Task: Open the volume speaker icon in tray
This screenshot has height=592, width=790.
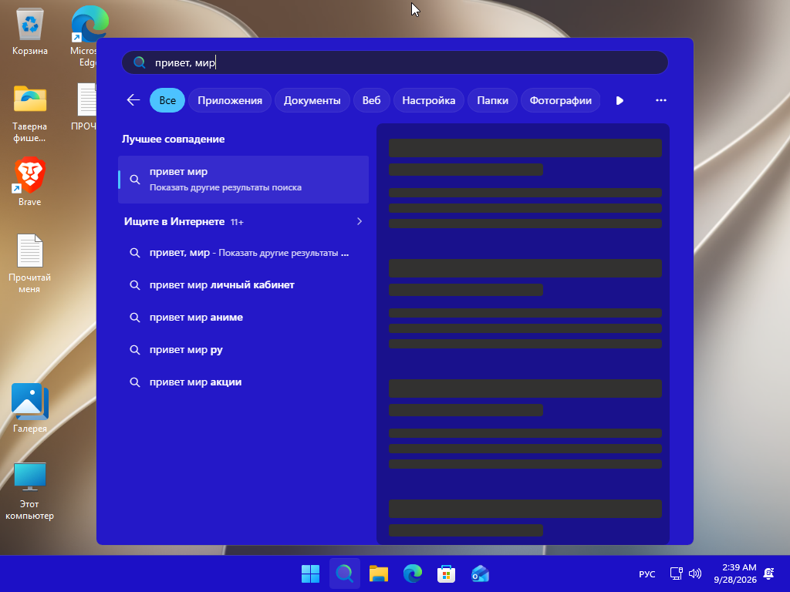Action: coord(695,573)
